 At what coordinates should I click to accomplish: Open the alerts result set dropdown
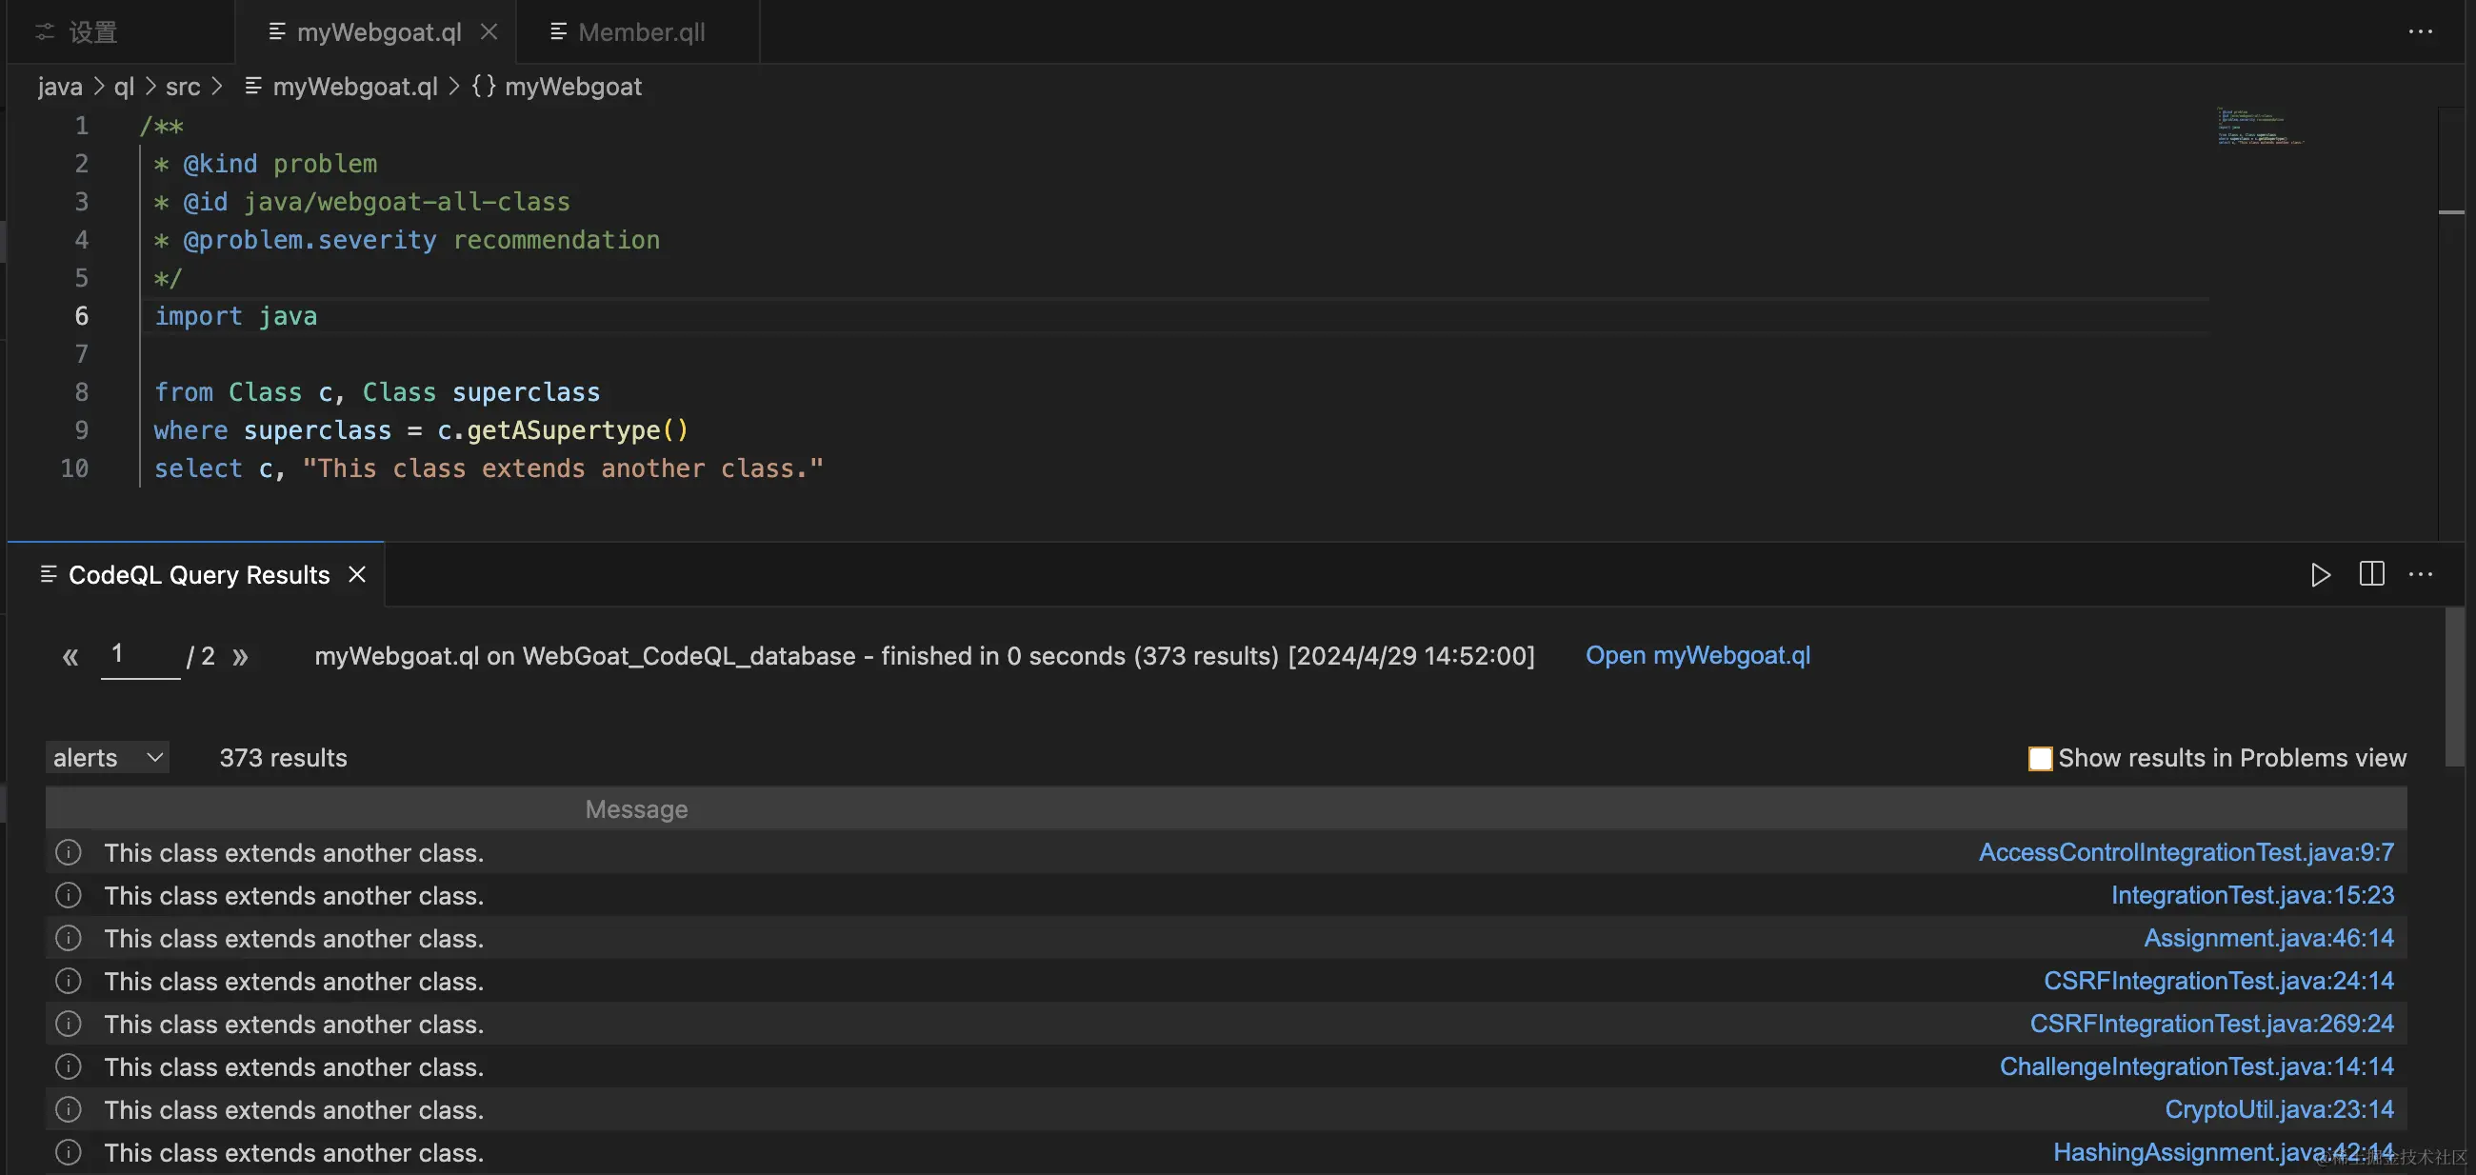tap(108, 757)
